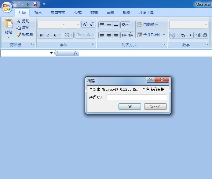The width and height of the screenshot is (212, 179).
Task: Click the 剪切 scissors button
Action: [x=23, y=21]
